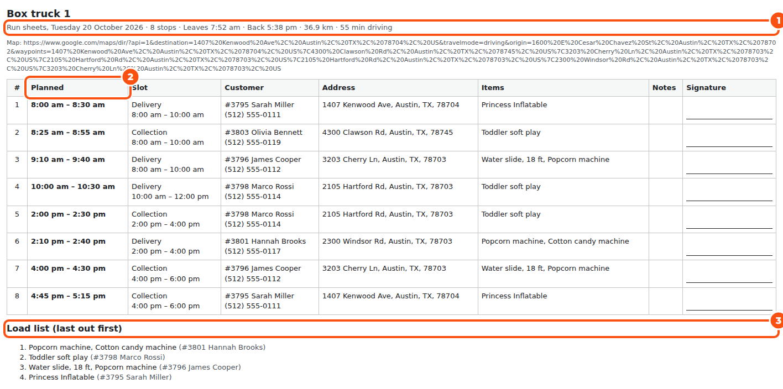Click load list item 3 for James Cooper
The image size is (783, 389).
(135, 367)
